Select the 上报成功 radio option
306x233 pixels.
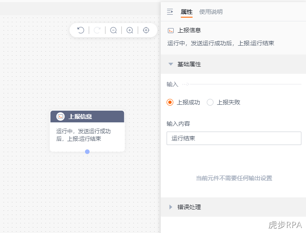pos(170,102)
